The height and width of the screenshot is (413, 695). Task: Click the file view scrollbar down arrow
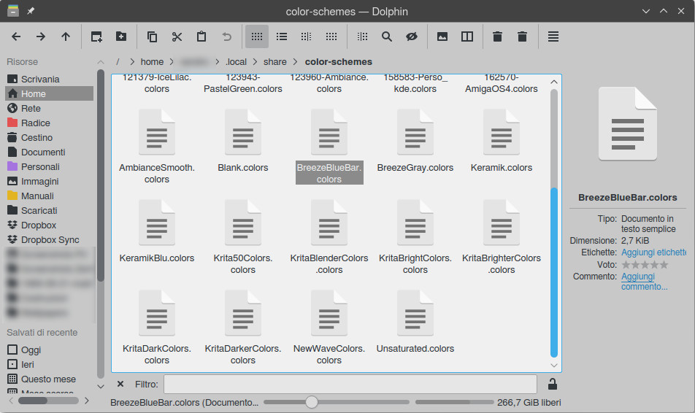coord(554,365)
